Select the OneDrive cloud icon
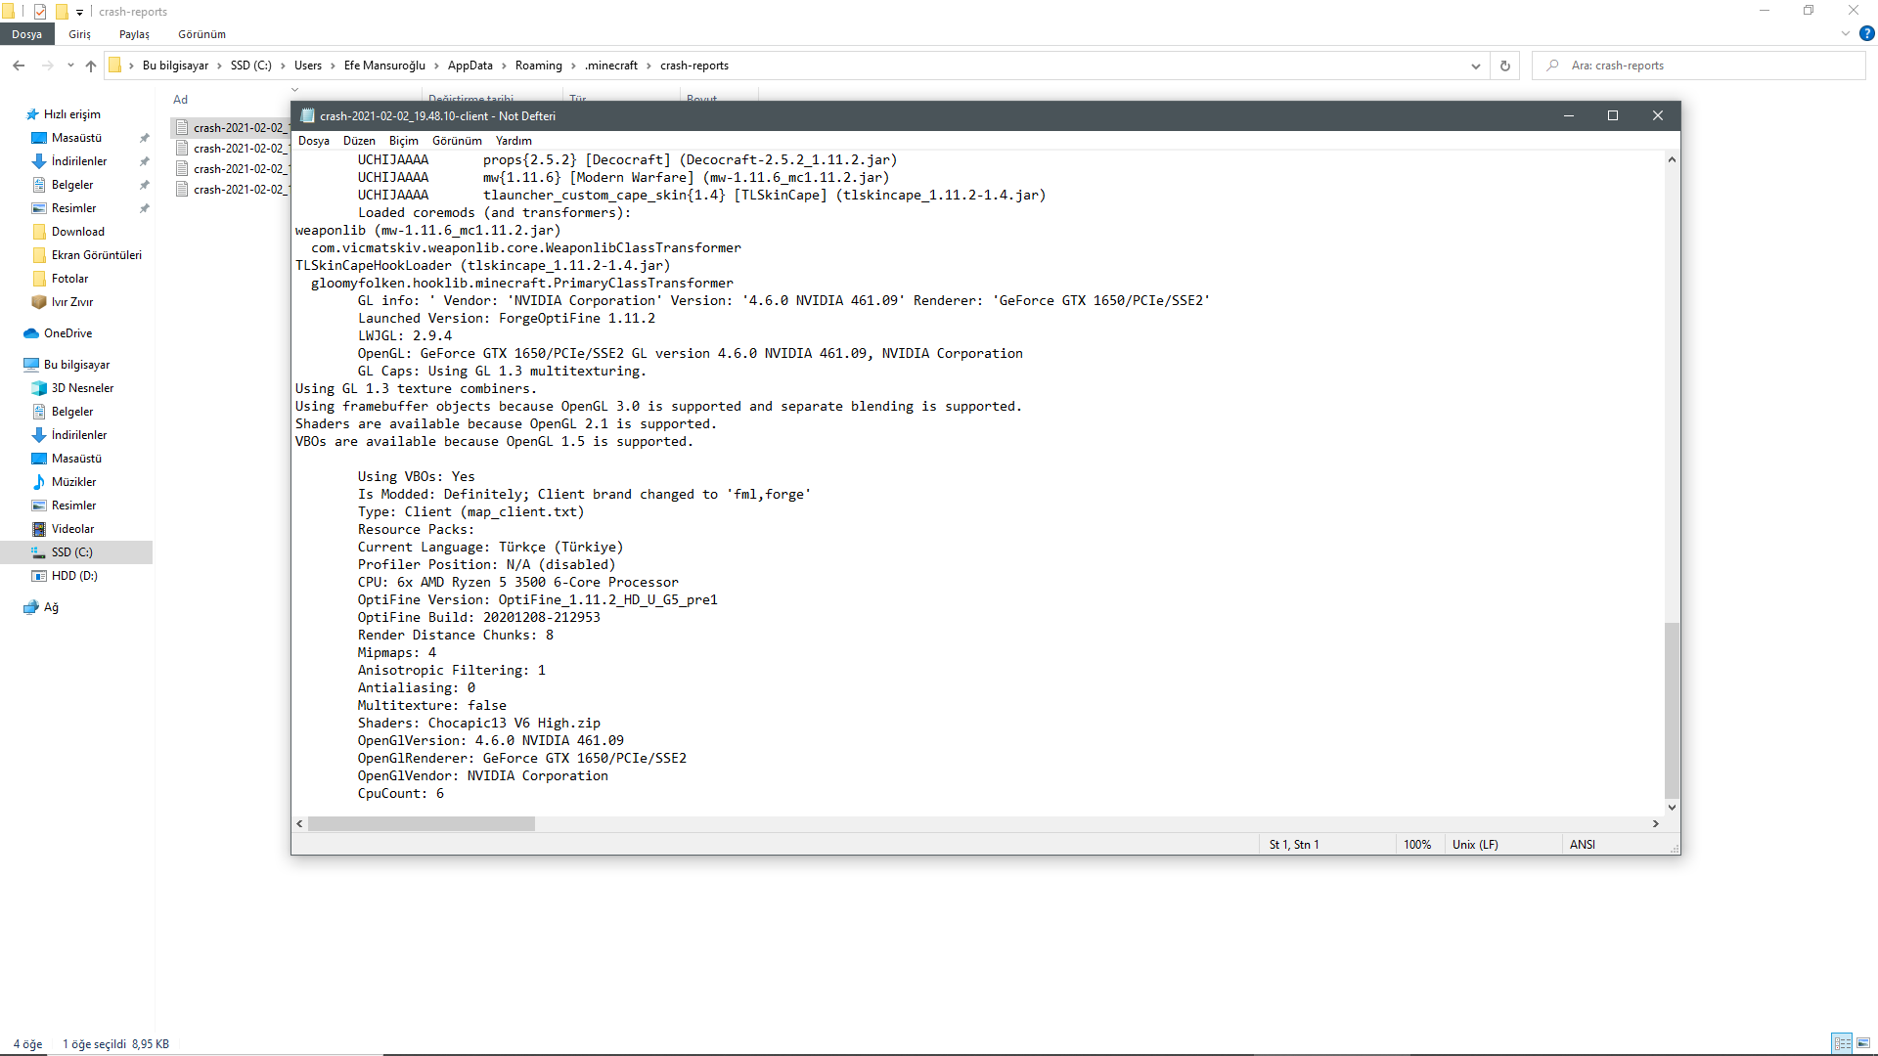Viewport: 1878px width, 1056px height. [x=31, y=333]
